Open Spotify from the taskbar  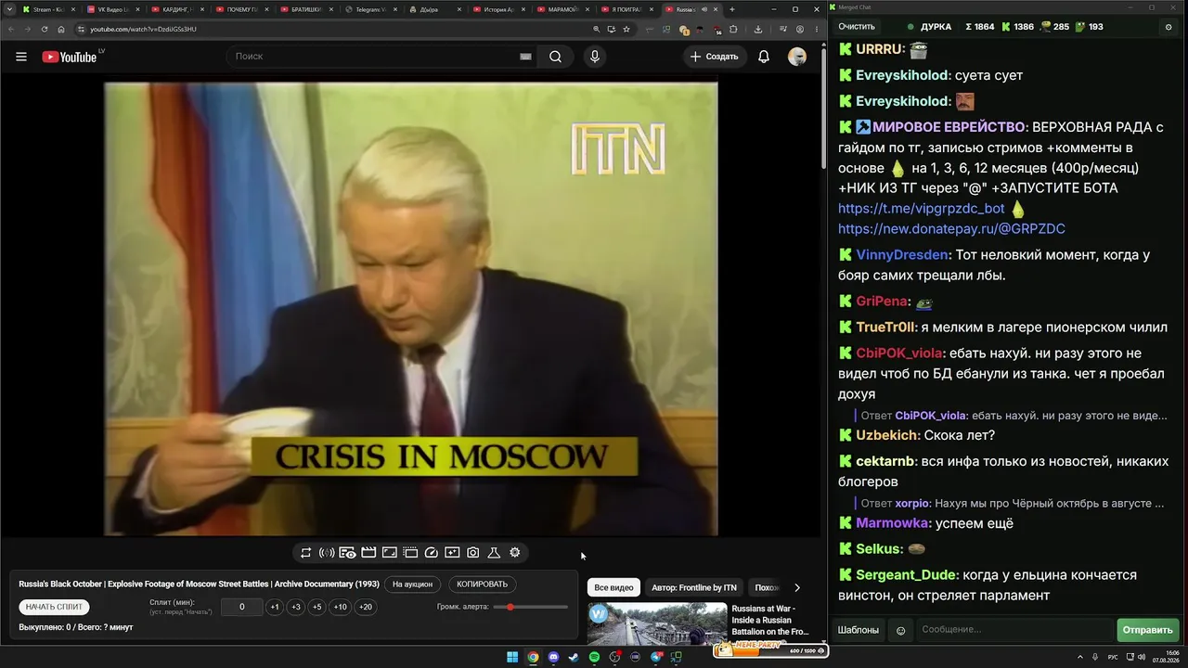595,658
